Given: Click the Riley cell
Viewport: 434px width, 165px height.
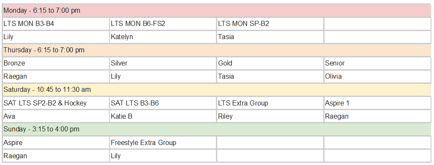Looking at the screenshot, I should click(270, 117).
